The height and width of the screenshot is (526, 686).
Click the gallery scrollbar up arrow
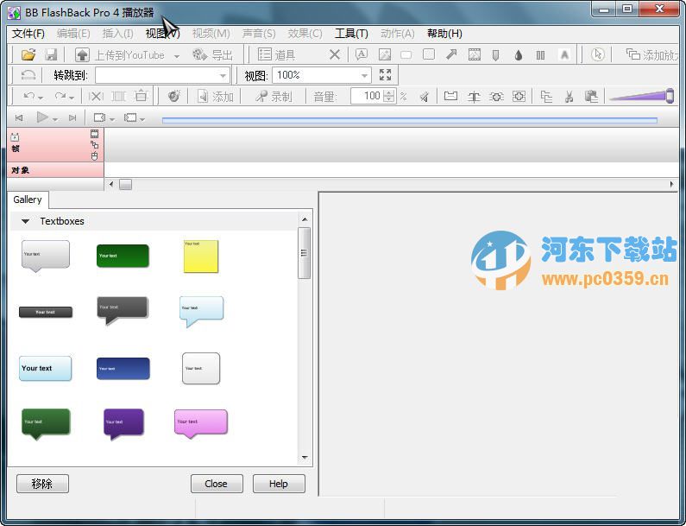tap(305, 219)
